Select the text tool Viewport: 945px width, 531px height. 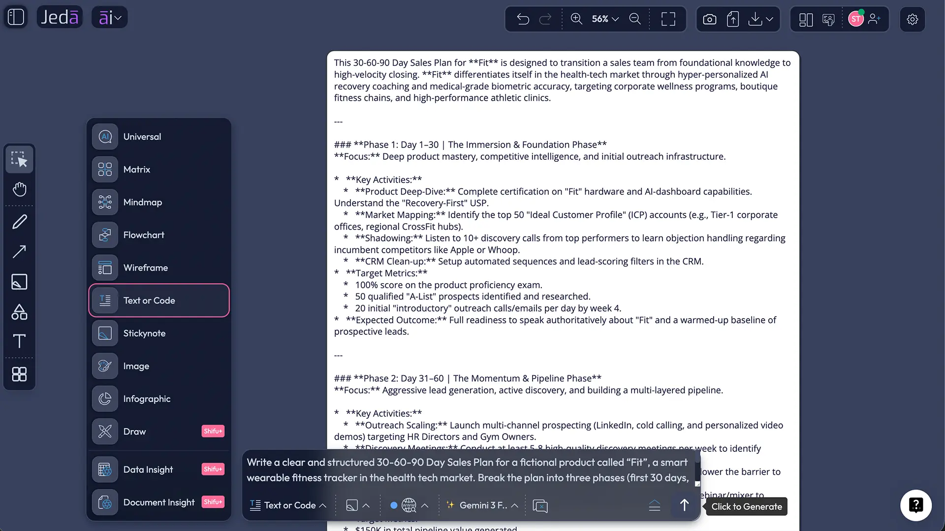tap(19, 341)
